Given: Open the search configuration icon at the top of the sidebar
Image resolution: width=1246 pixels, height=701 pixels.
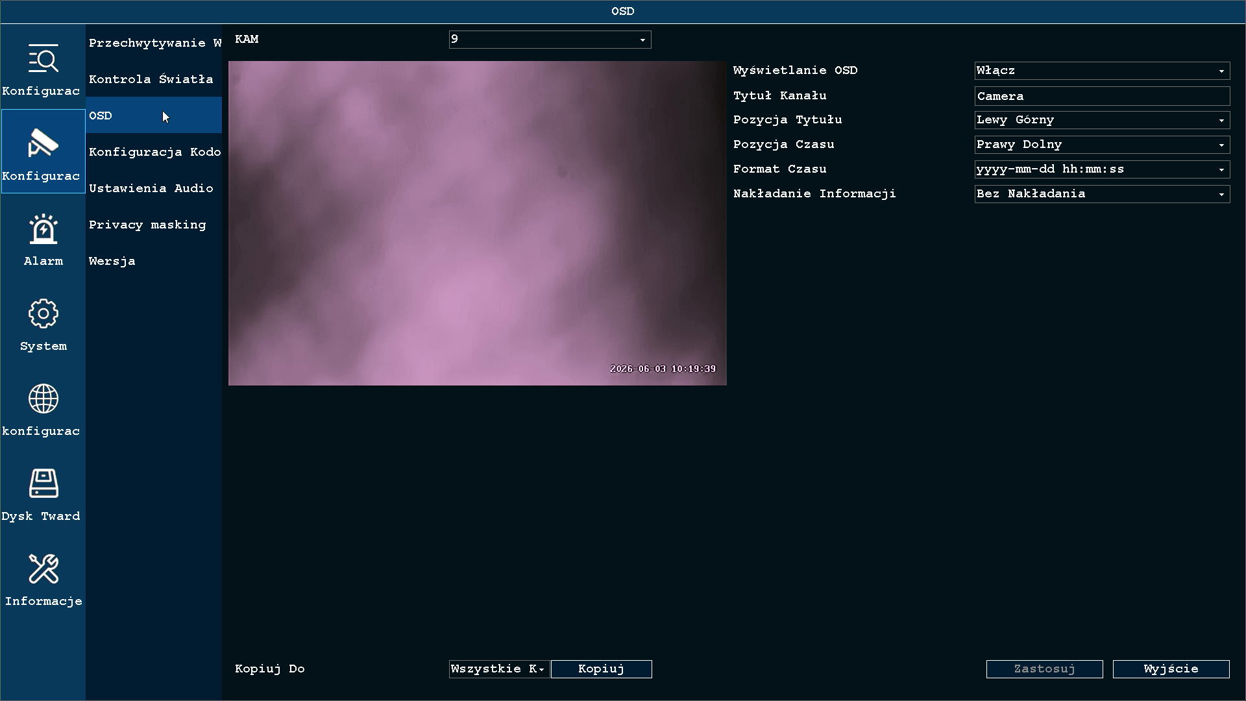Looking at the screenshot, I should pyautogui.click(x=43, y=58).
